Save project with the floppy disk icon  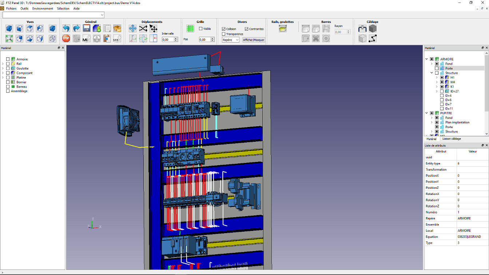pos(87,28)
